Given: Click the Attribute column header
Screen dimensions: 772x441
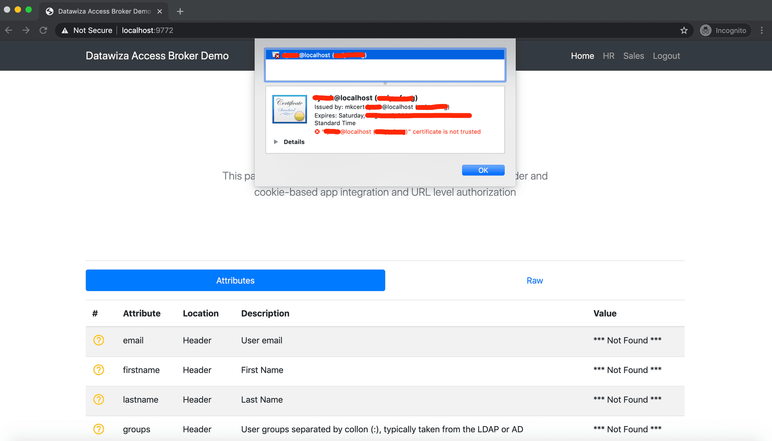Looking at the screenshot, I should [142, 313].
